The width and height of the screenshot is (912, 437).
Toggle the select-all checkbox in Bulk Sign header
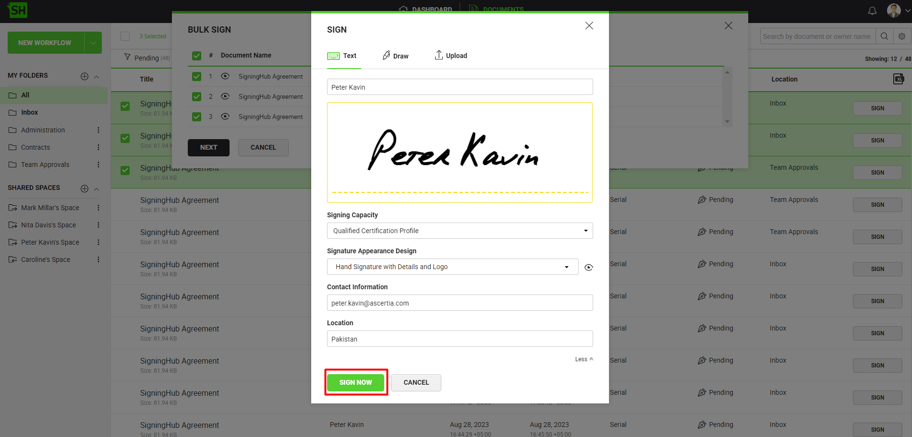[196, 56]
